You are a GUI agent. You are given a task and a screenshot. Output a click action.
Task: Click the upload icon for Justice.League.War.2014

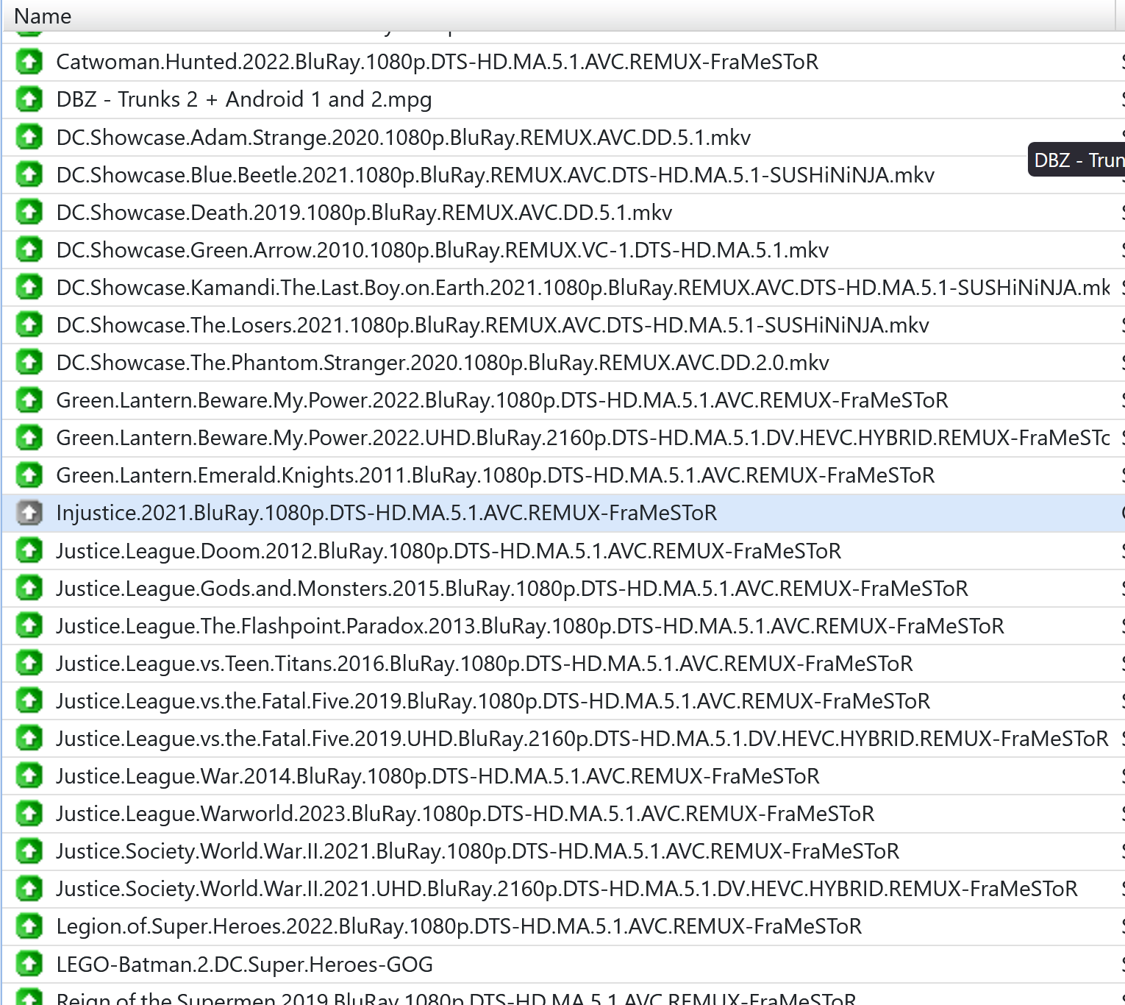29,776
